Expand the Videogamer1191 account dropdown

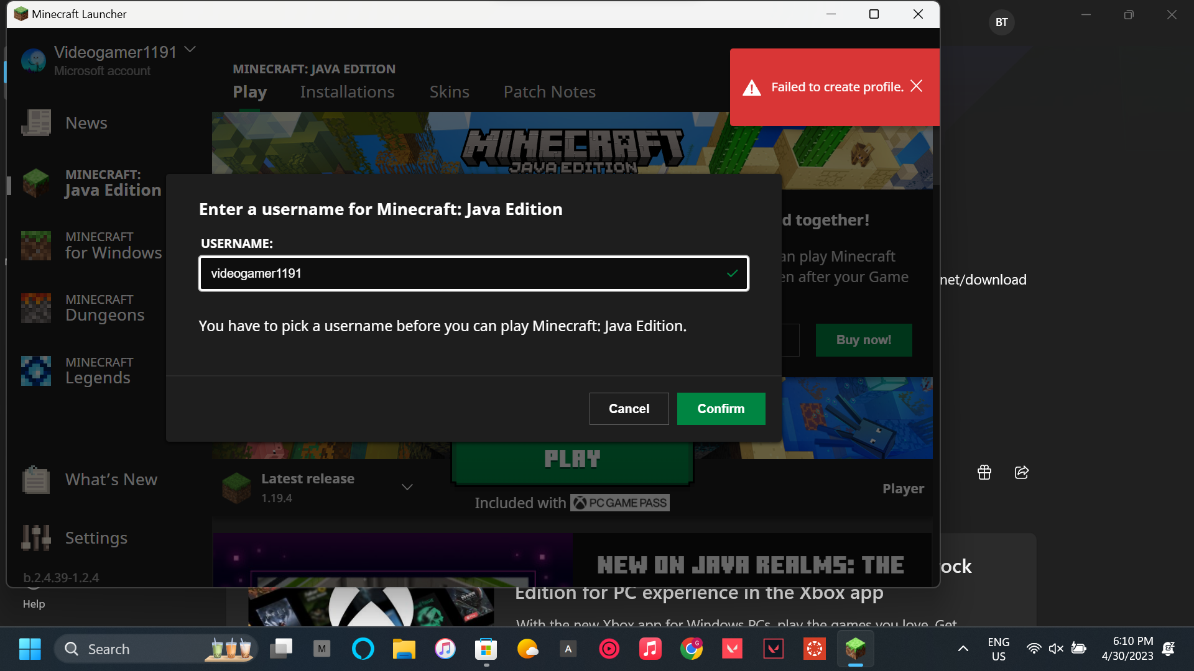pyautogui.click(x=190, y=50)
